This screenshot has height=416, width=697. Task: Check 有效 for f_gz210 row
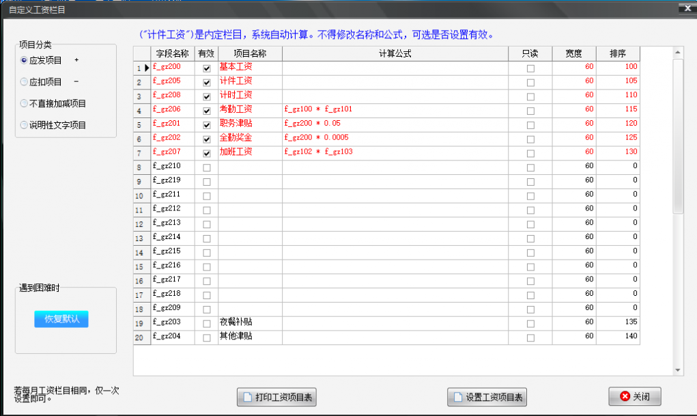point(207,168)
